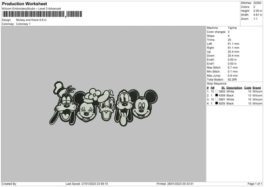Image resolution: width=264 pixels, height=187 pixels.
Task: Click stitch count 8205 in row 4
Action: point(222,104)
